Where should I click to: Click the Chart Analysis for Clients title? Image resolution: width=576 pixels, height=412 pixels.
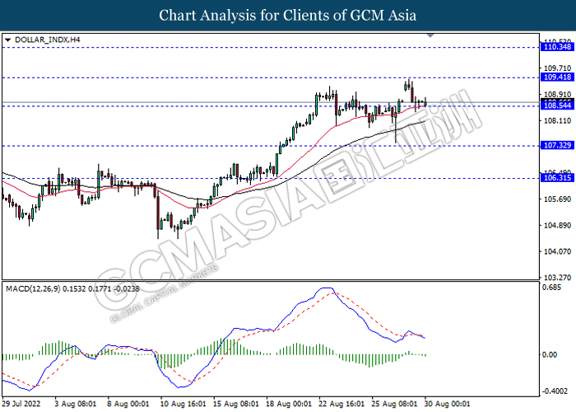(288, 15)
